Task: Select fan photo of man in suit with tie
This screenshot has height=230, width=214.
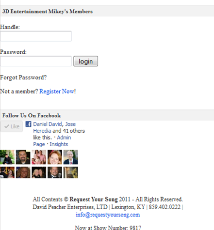Action: pos(70,157)
